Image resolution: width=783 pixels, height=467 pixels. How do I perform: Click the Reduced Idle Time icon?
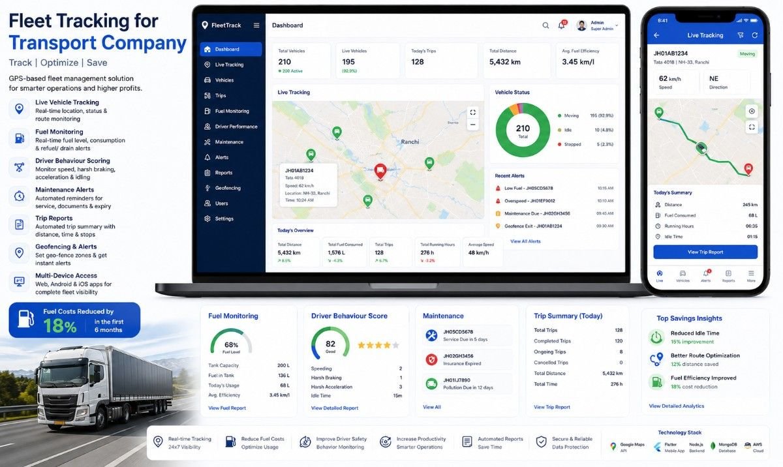(656, 337)
